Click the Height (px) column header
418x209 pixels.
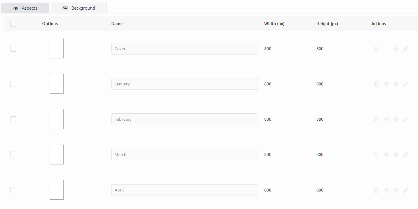pyautogui.click(x=327, y=24)
